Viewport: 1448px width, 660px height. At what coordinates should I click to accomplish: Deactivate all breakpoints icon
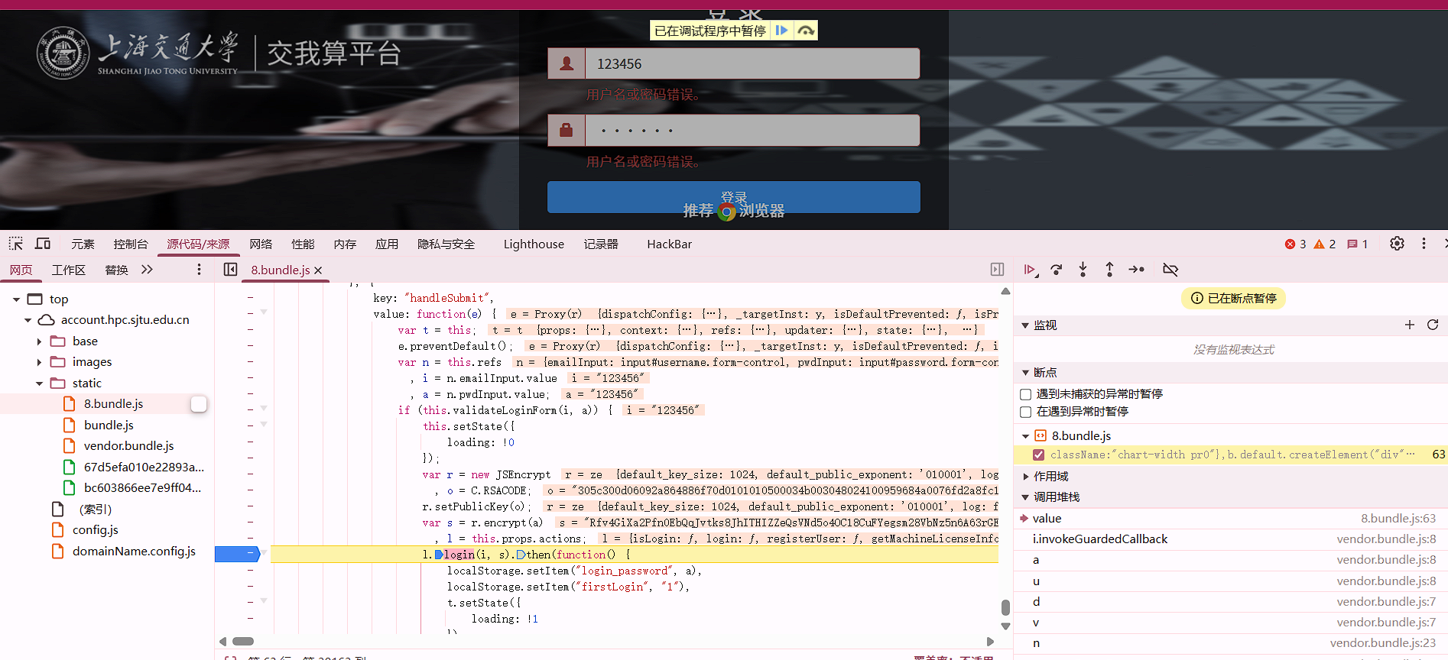(x=1170, y=270)
